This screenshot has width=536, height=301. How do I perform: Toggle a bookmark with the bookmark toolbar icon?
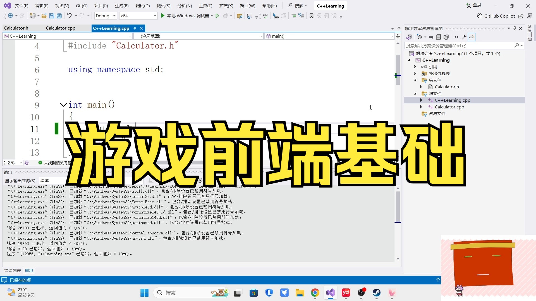point(312,16)
